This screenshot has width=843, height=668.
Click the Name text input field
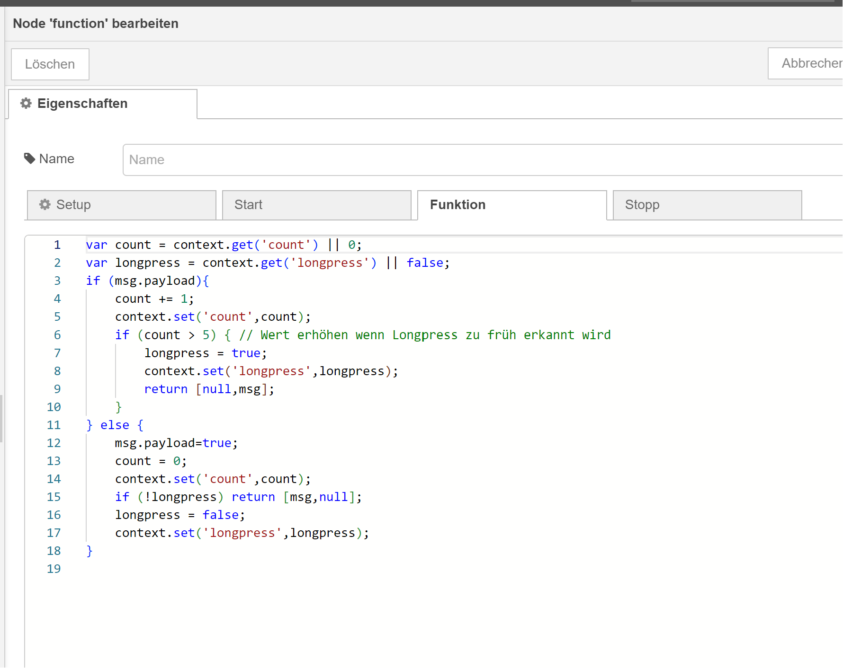click(x=483, y=160)
